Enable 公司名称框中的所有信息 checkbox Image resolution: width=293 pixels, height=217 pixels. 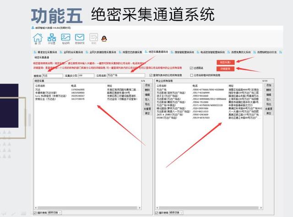coord(191,75)
